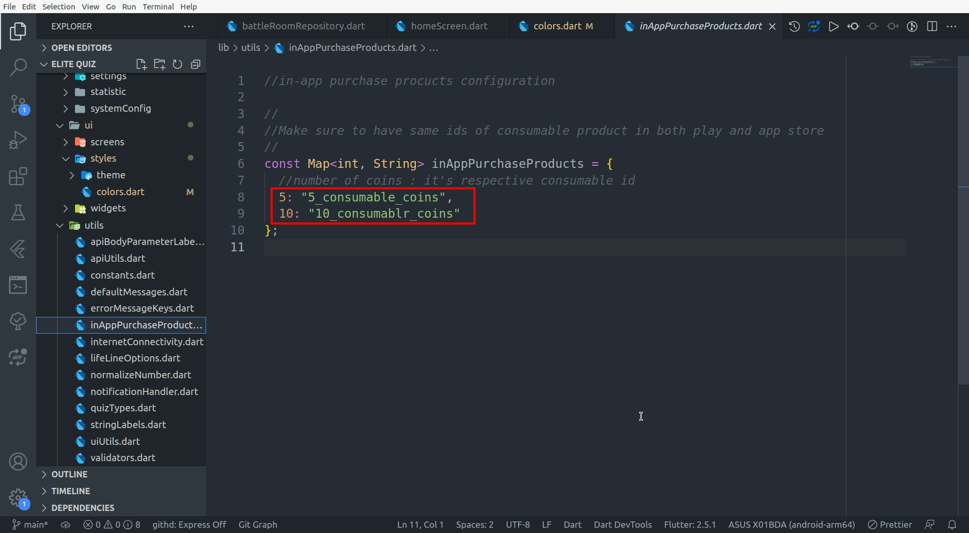969x533 pixels.
Task: Expand the TIMELINE section
Action: tap(70, 491)
